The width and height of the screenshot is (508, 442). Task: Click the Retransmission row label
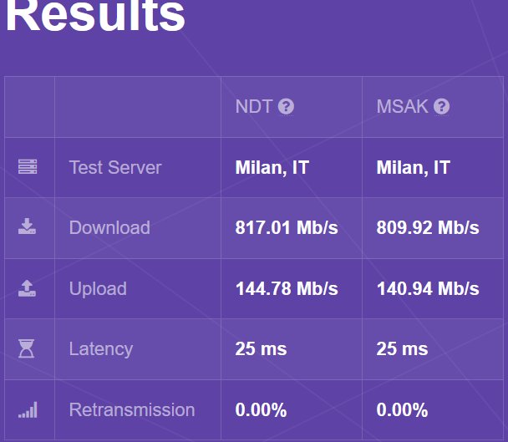coord(132,410)
